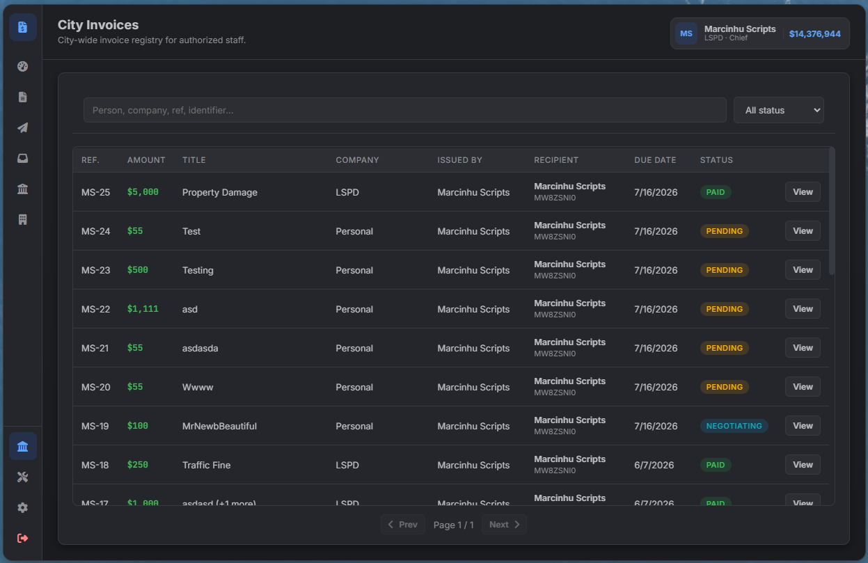Open the wrench and screwdriver tools icon
The height and width of the screenshot is (563, 868).
click(23, 477)
